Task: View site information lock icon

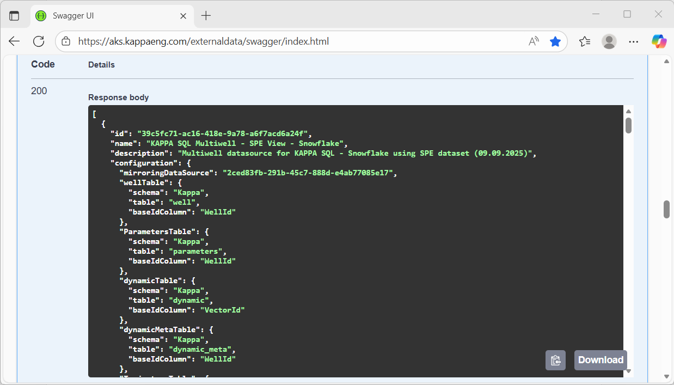Action: pos(66,41)
